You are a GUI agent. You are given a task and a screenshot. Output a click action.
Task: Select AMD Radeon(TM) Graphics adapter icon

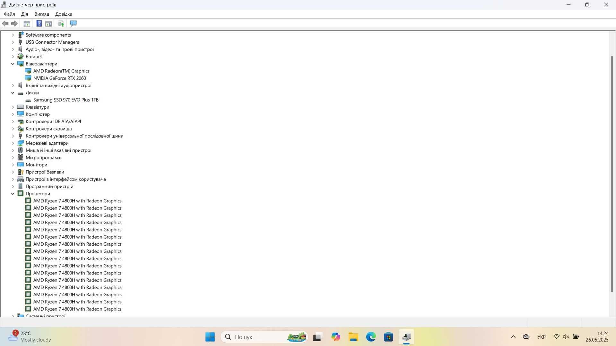tap(28, 71)
